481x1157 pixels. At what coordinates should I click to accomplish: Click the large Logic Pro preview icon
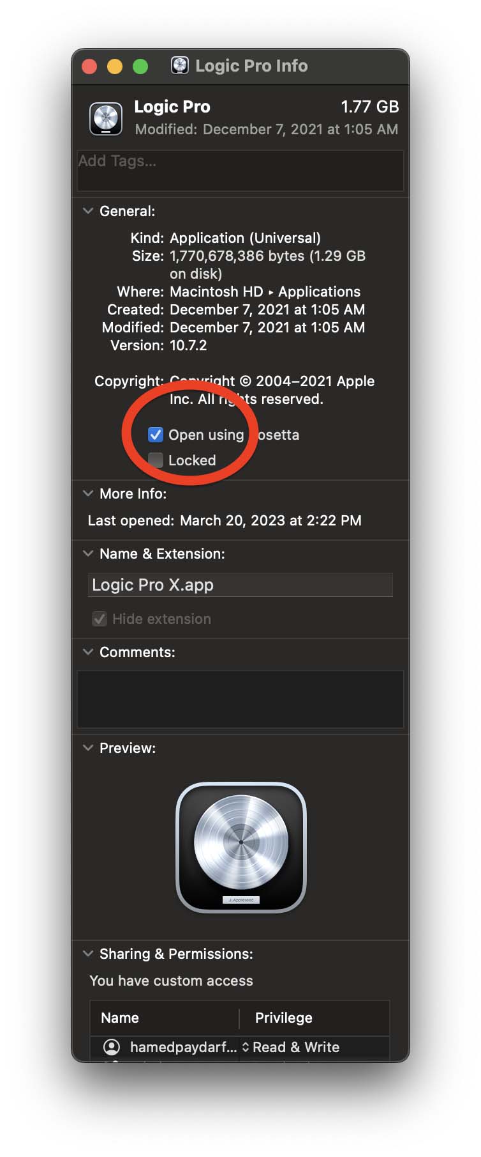pos(241,848)
